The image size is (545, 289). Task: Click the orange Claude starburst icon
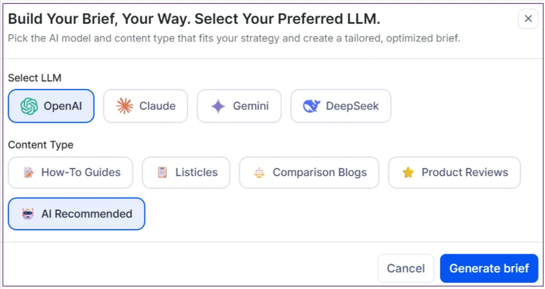tap(124, 106)
